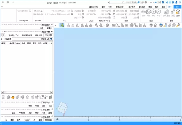Select the 绘制 tab in 注释工具页
182x125 pixels.
(x=44, y=106)
